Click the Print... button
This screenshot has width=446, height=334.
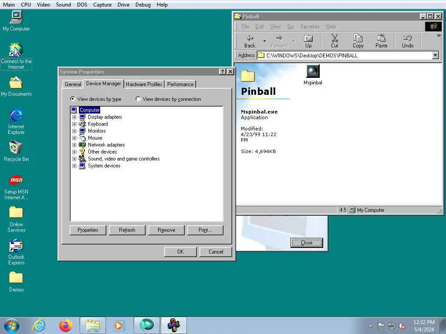pyautogui.click(x=205, y=230)
